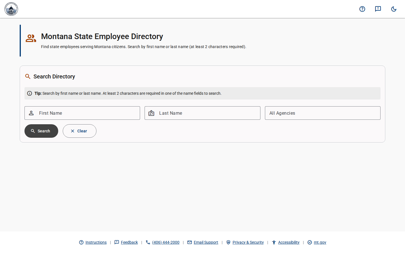Click the envelope icon beside Email Support
Screen dimensions: 405x253
[x=190, y=242]
